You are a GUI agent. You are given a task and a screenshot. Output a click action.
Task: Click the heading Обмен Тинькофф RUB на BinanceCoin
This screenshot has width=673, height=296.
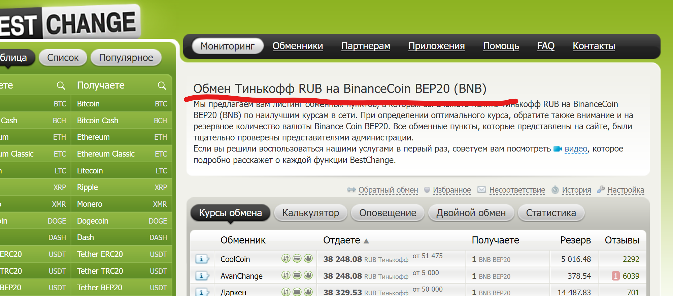[340, 89]
